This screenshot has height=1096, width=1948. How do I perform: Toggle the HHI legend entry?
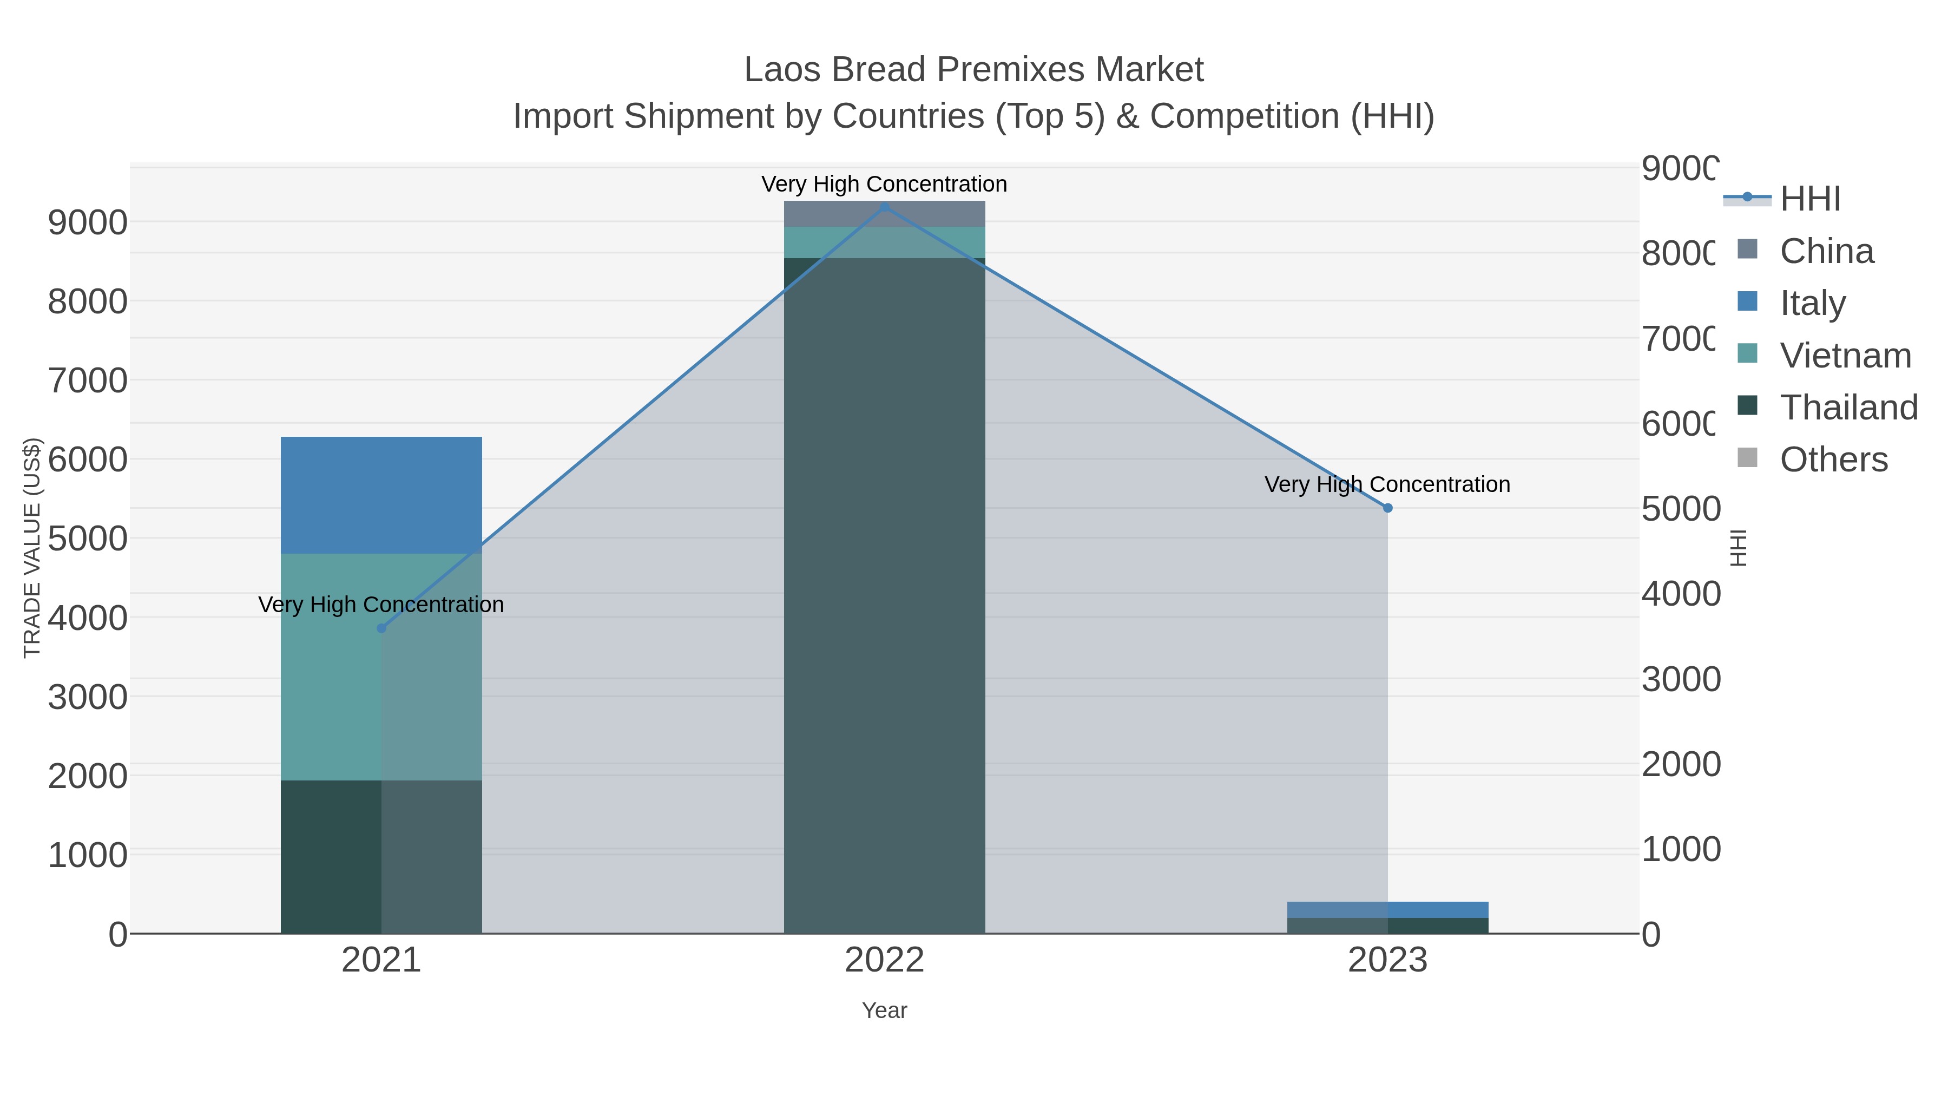(x=1782, y=199)
